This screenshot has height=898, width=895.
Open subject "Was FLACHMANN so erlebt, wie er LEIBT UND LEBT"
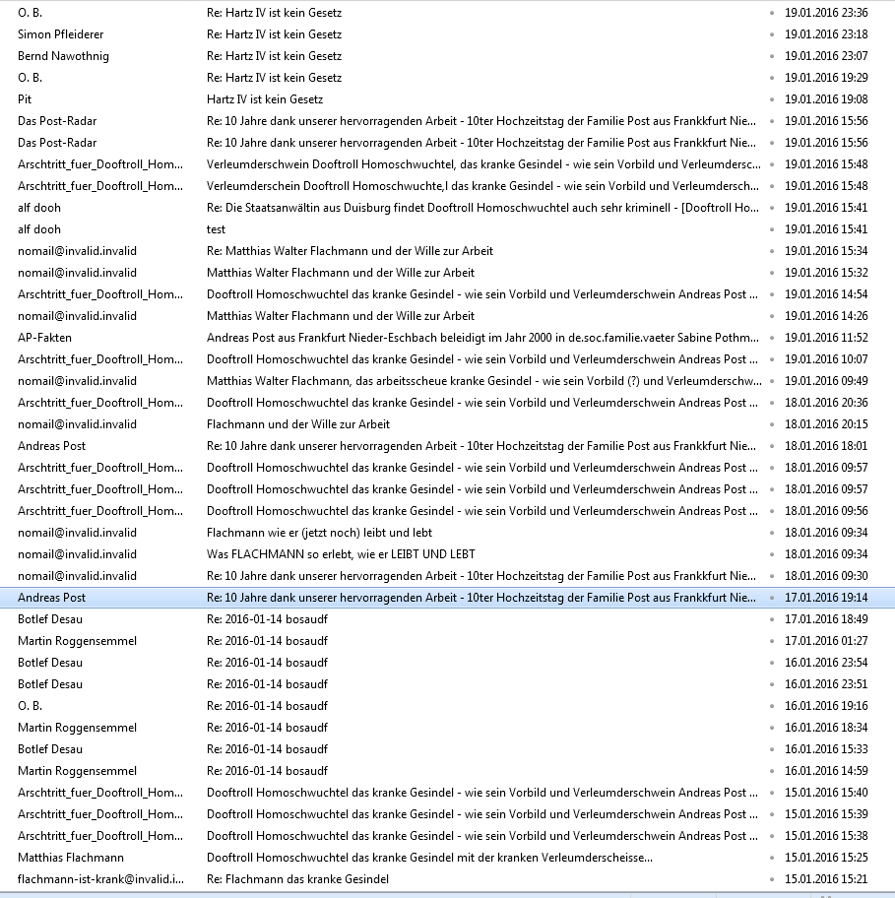[341, 554]
